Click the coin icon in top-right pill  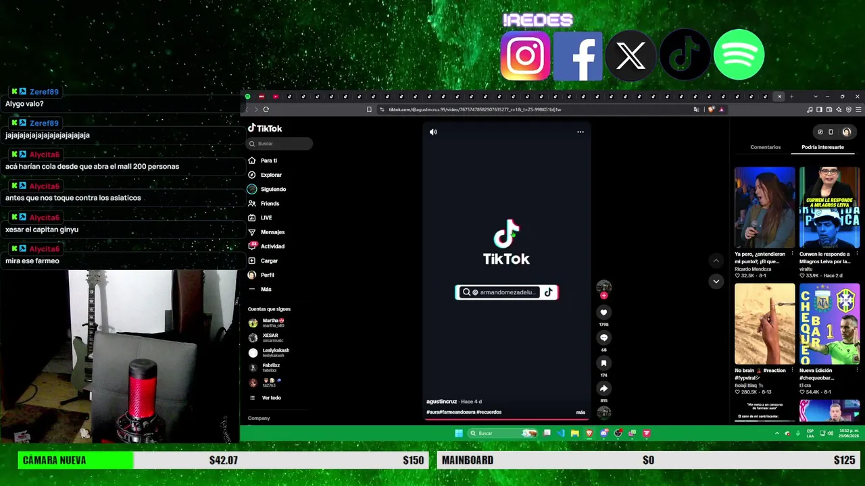click(x=820, y=132)
